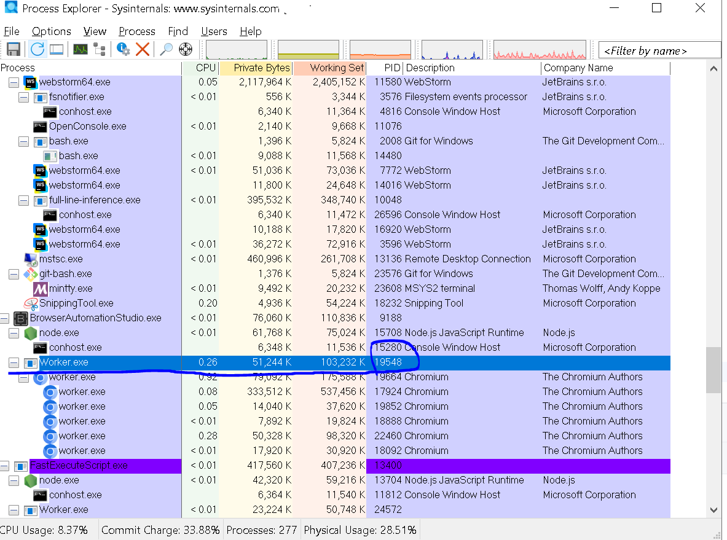Viewport: 727px width, 540px height.
Task: Collapse the git-bash.exe tree node
Action: [x=14, y=274]
